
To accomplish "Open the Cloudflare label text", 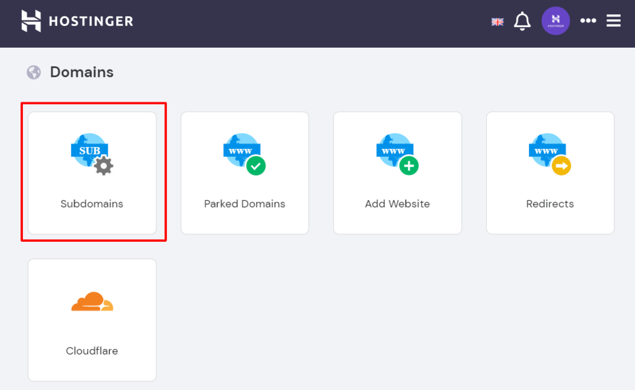I will pyautogui.click(x=92, y=351).
